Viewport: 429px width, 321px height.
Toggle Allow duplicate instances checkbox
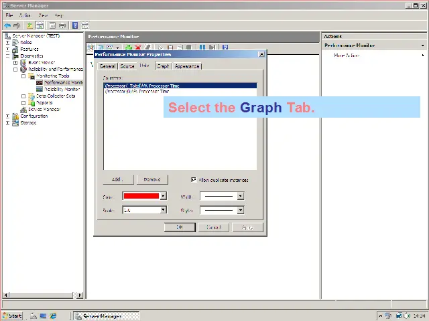(x=194, y=180)
